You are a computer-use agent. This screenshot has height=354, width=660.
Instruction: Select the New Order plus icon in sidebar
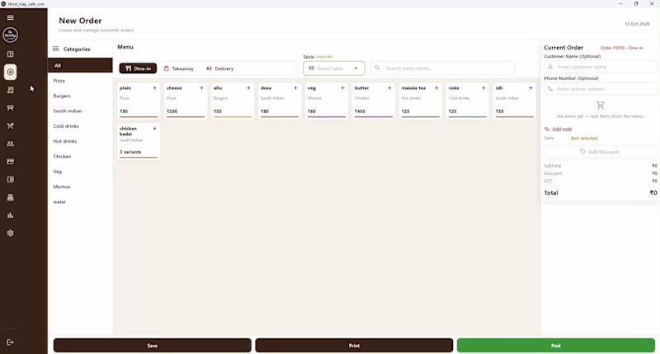coord(10,72)
